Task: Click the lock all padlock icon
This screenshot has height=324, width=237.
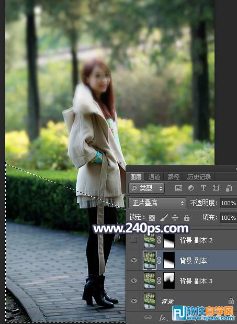Action: [x=187, y=218]
